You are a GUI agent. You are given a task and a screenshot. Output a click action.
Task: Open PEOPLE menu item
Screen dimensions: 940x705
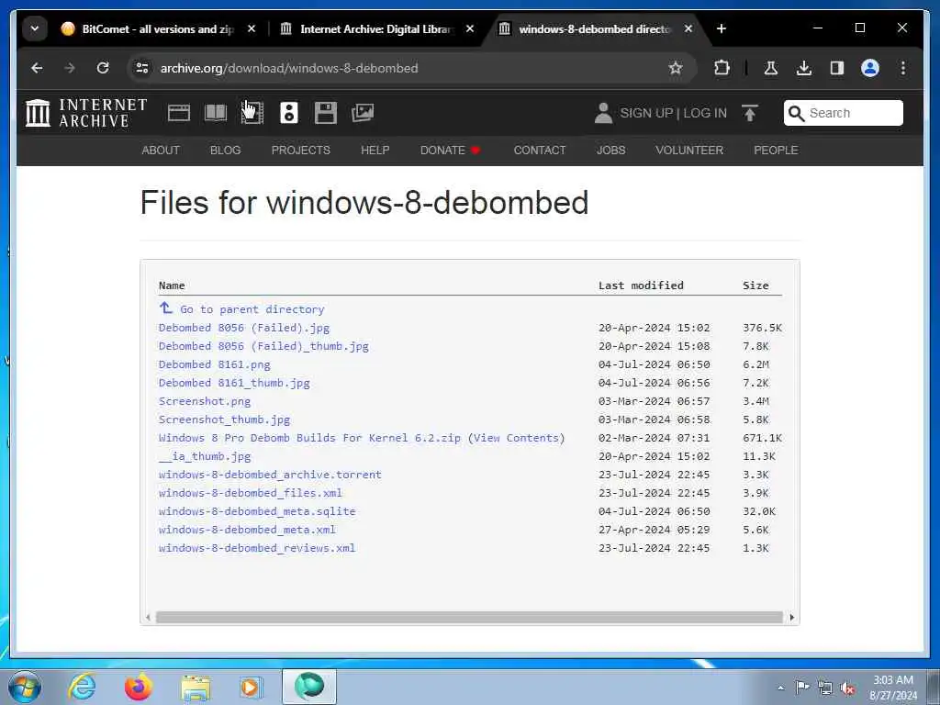776,151
